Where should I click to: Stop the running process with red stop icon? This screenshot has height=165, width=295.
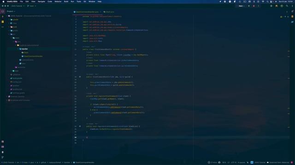coord(254,6)
